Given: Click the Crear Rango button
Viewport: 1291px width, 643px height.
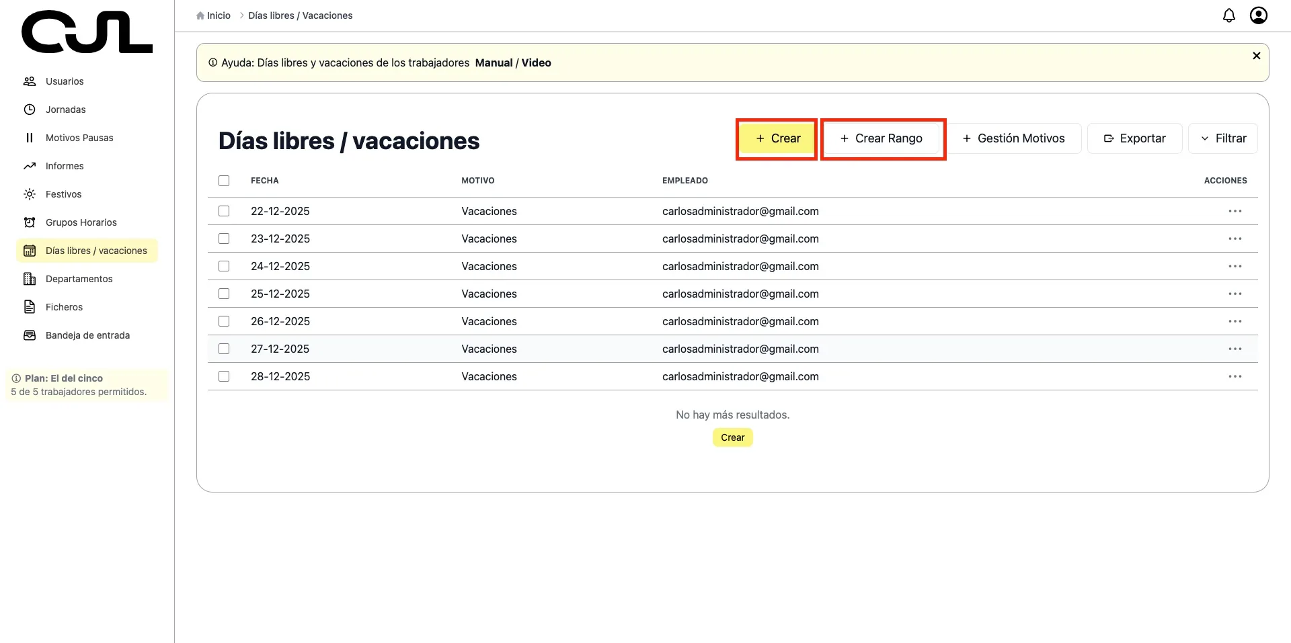Looking at the screenshot, I should tap(882, 138).
